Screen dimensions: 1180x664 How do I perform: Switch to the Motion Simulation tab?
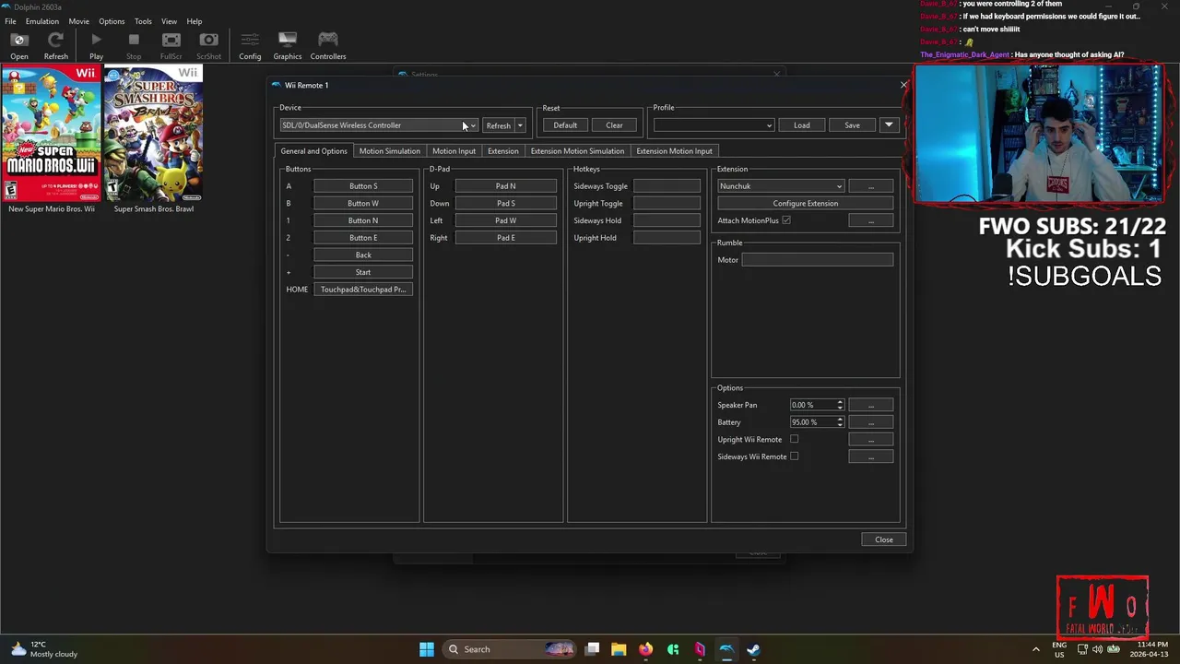(x=389, y=151)
